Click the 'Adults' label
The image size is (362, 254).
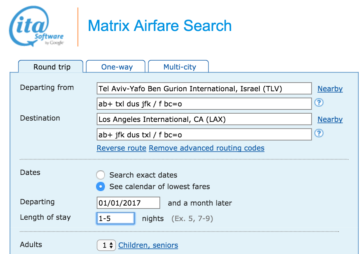click(31, 244)
